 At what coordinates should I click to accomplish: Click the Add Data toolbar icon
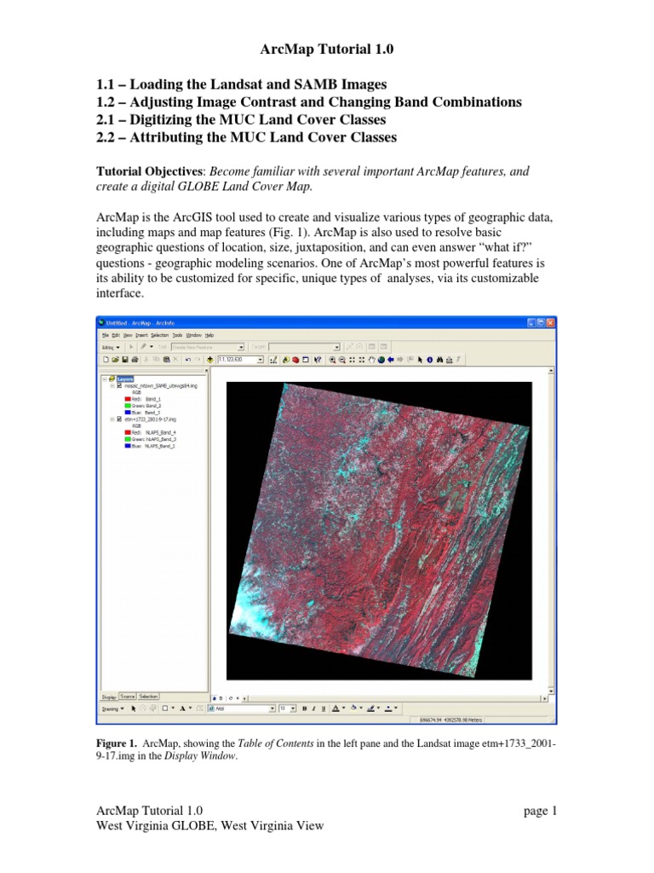click(209, 360)
